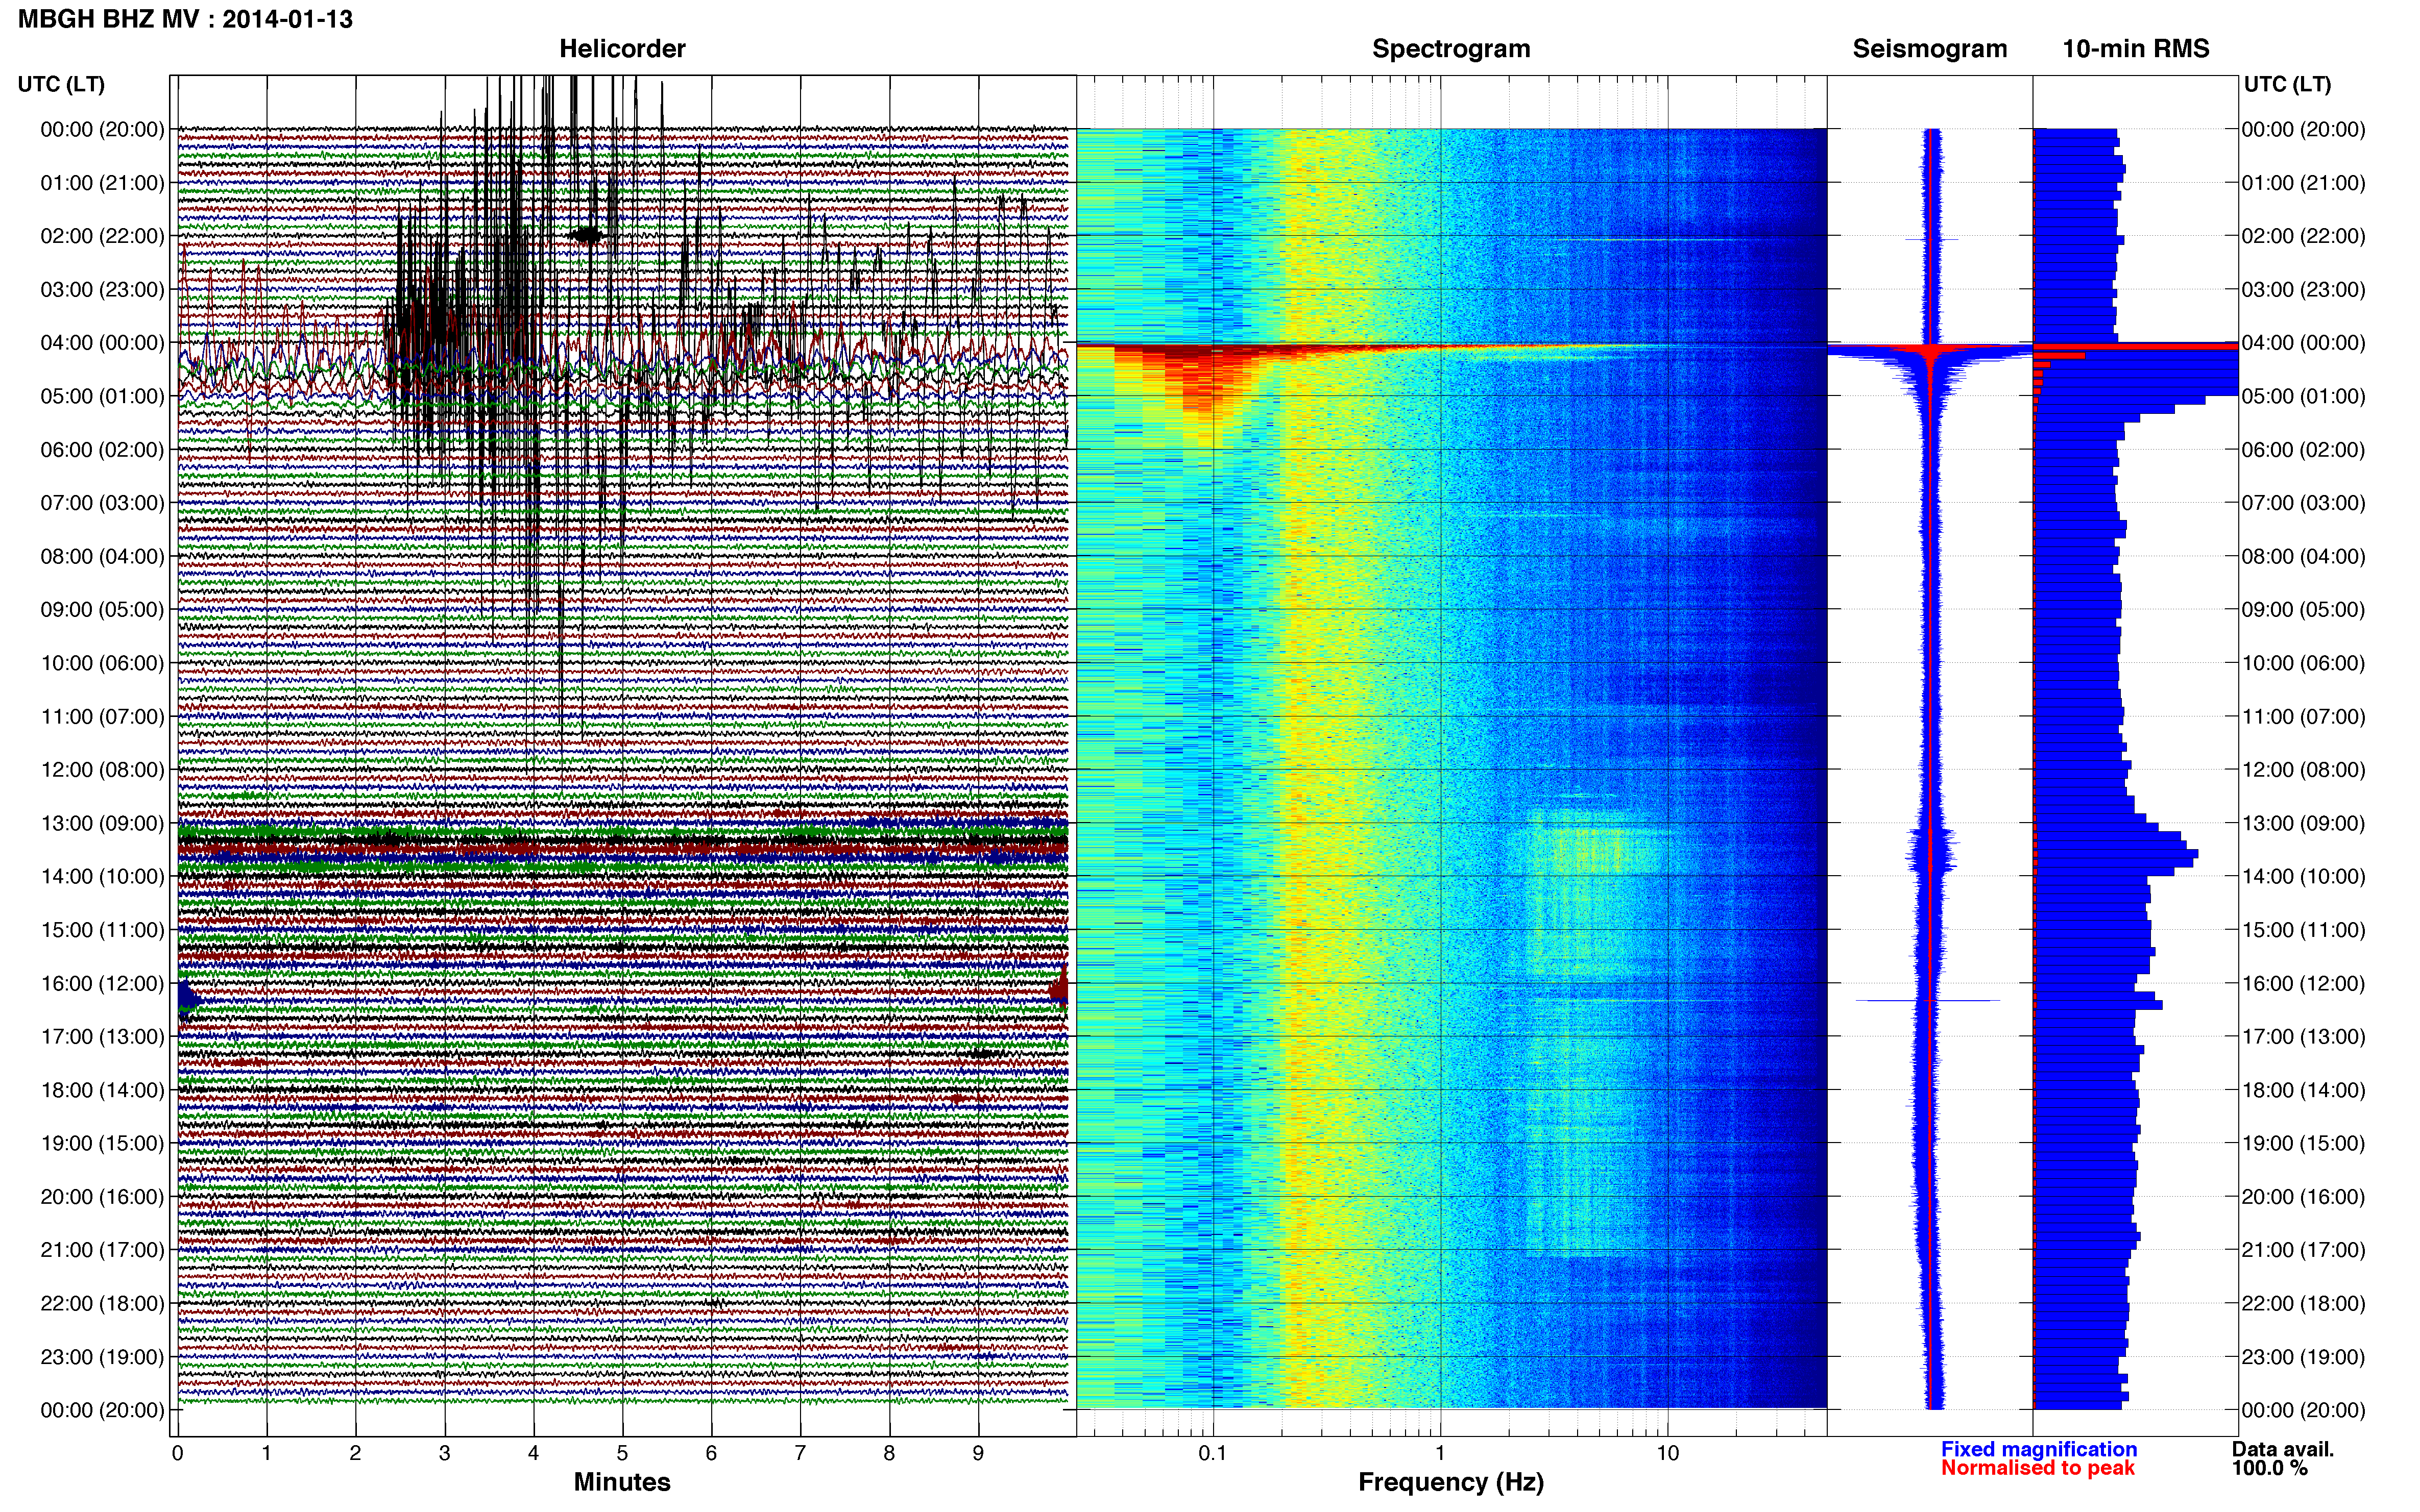
Task: Click the right '09:00 (05:00)' time label
Action: tap(2304, 609)
